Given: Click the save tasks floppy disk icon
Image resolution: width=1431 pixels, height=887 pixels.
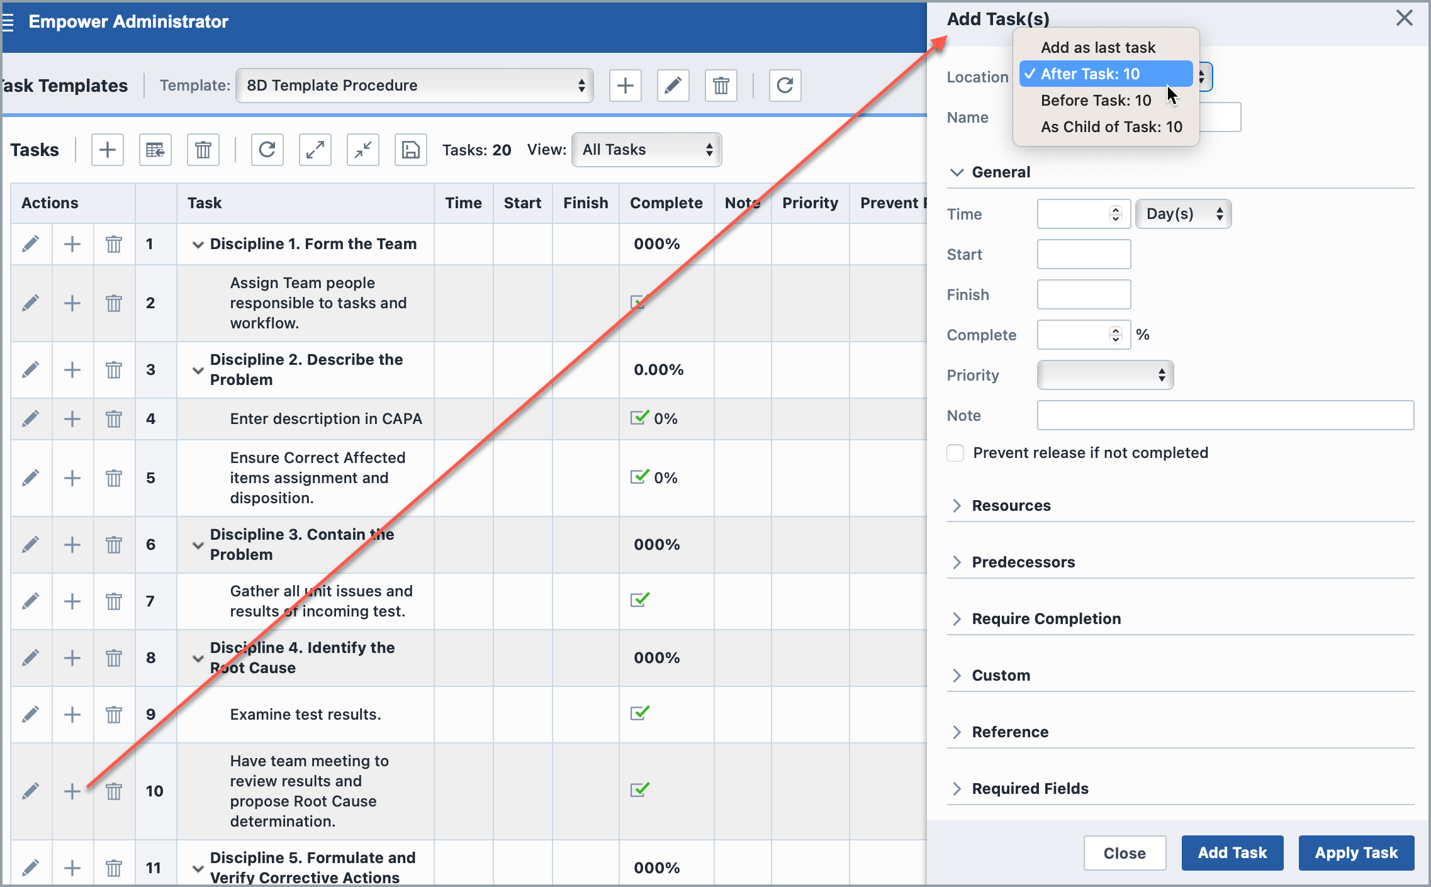Looking at the screenshot, I should tap(410, 150).
